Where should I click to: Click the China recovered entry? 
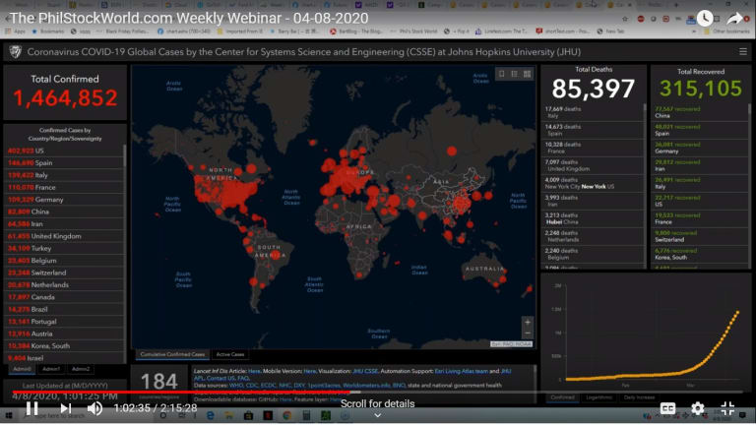click(700, 112)
